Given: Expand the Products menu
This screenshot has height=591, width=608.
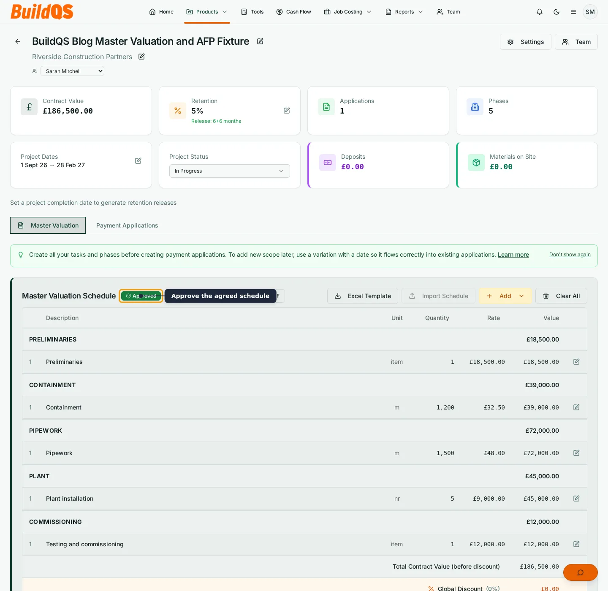Looking at the screenshot, I should (207, 12).
